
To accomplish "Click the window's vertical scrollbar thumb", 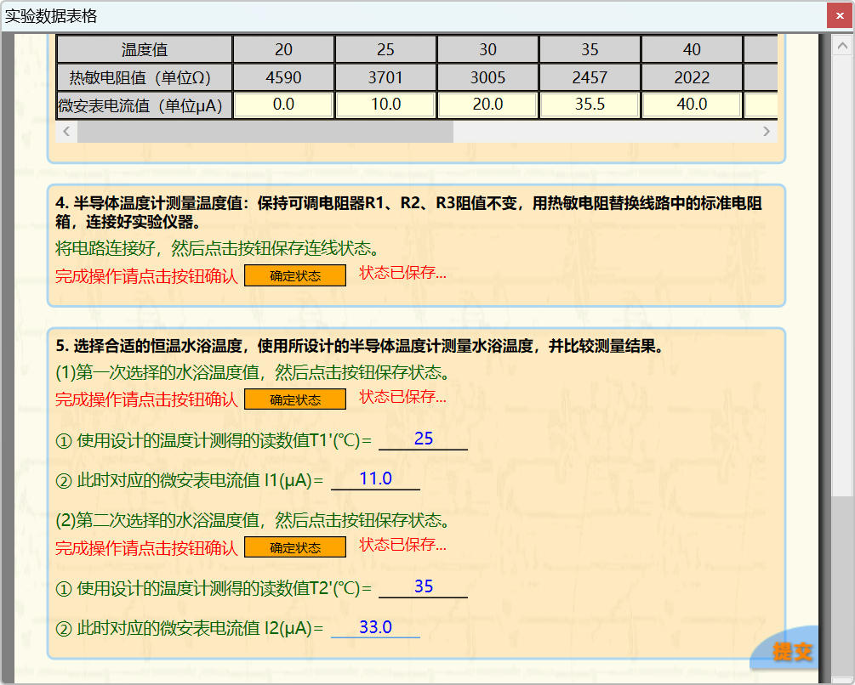I will point(841,586).
